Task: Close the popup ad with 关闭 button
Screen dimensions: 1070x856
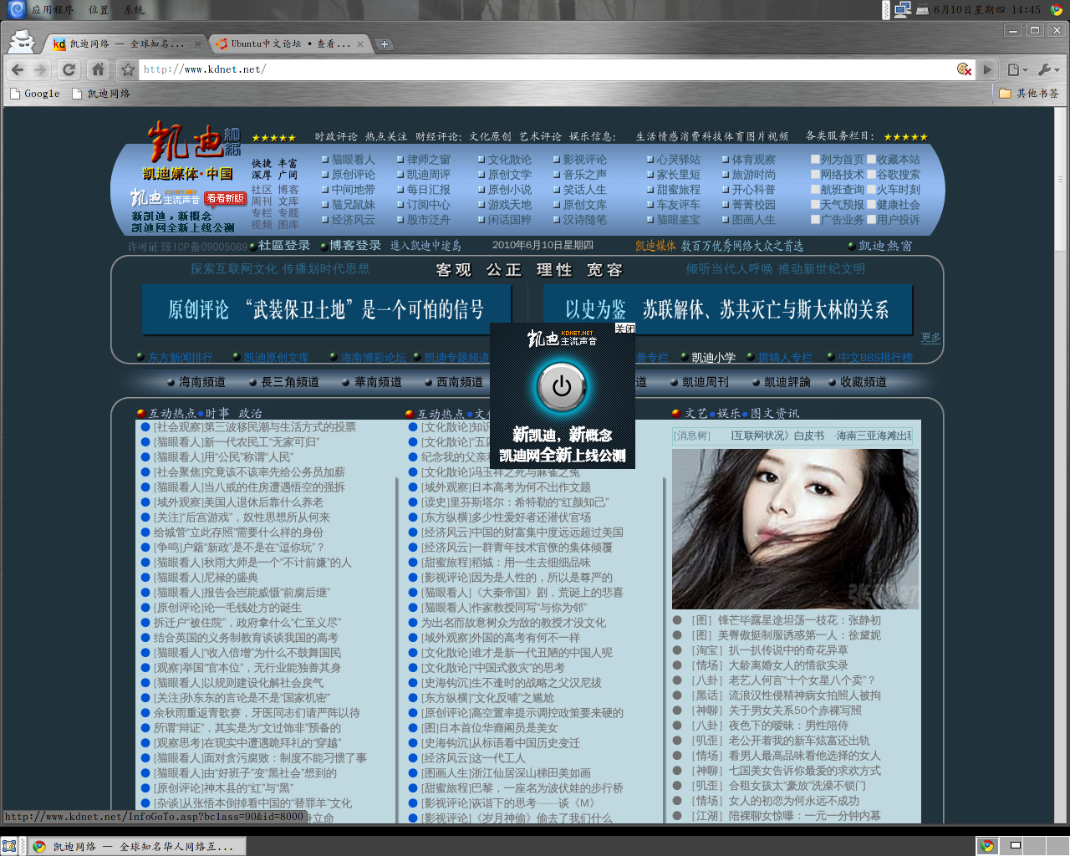Action: click(x=625, y=328)
